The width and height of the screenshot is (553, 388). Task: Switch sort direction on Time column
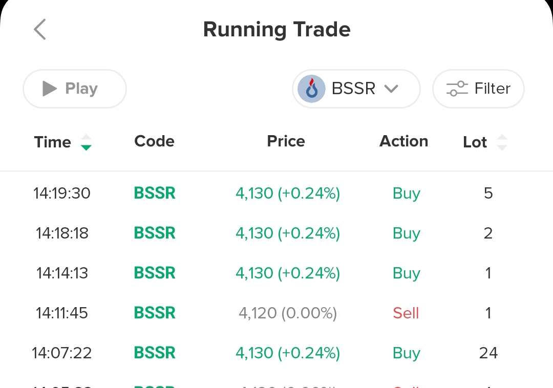coord(87,142)
